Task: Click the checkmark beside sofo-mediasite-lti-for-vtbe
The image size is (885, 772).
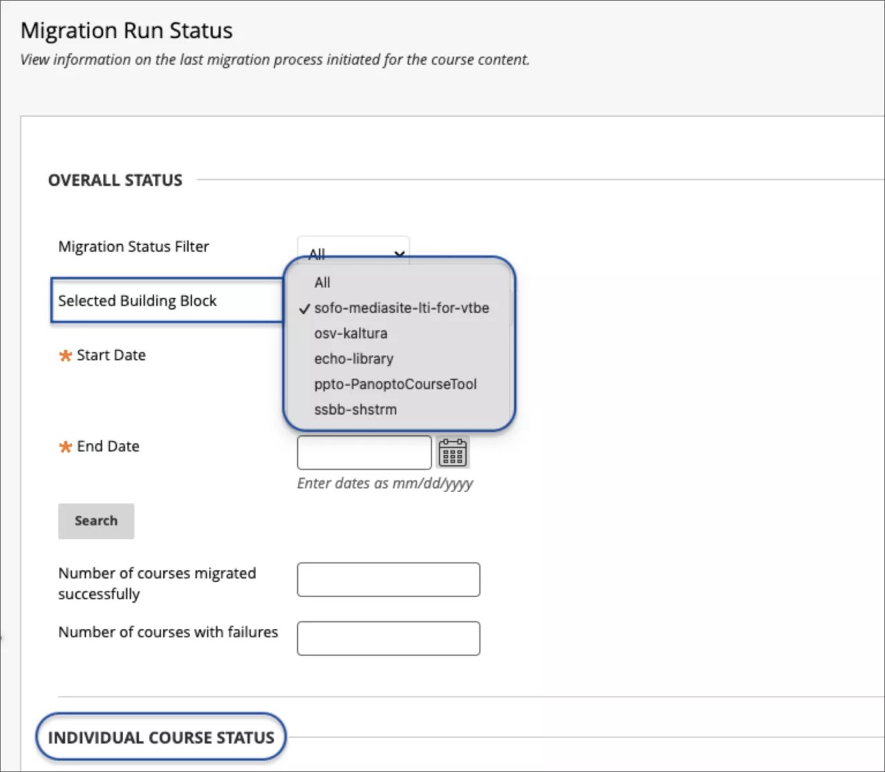Action: click(304, 309)
